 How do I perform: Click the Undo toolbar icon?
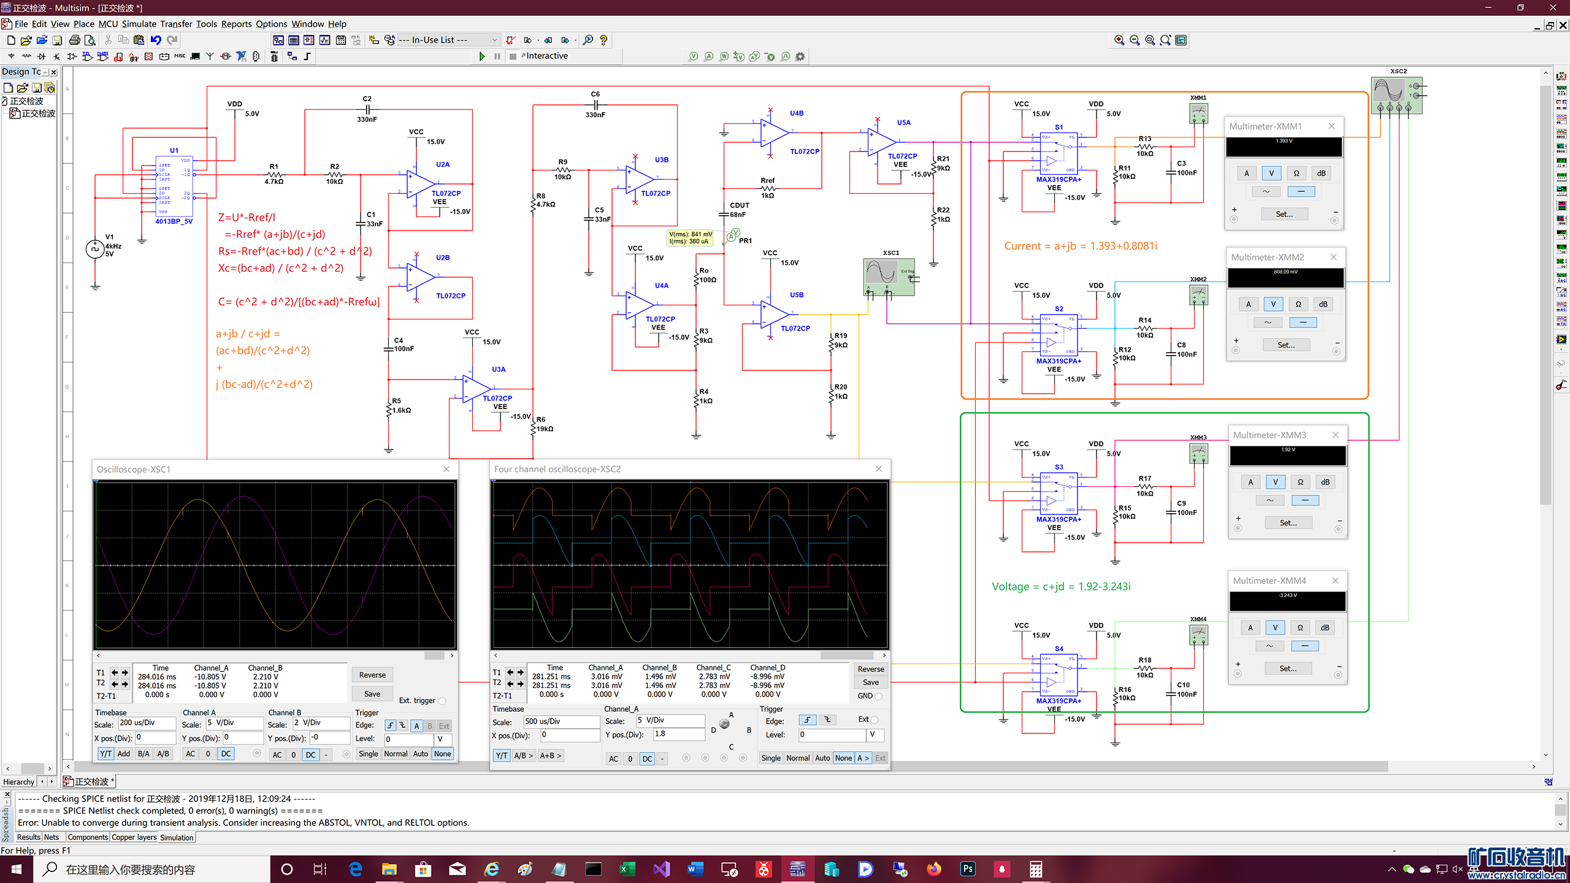coord(156,40)
